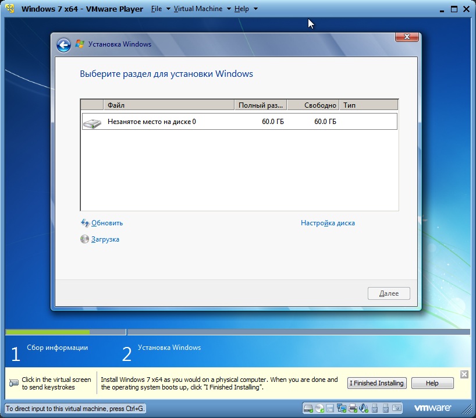Expand the dropdown arrow beside File
Screen dimensions: 476x418
[168, 9]
